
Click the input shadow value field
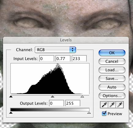click(x=47, y=58)
